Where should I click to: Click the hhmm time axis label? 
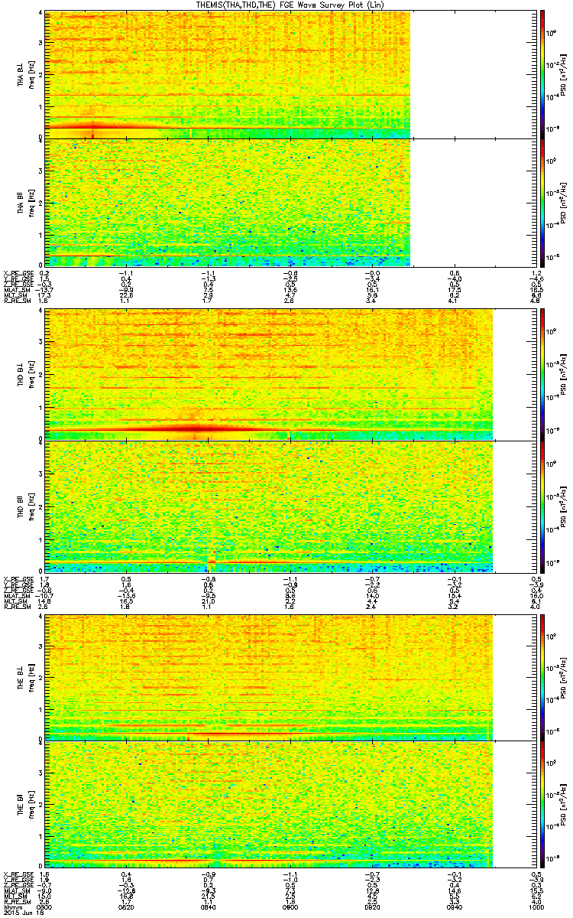[x=11, y=906]
